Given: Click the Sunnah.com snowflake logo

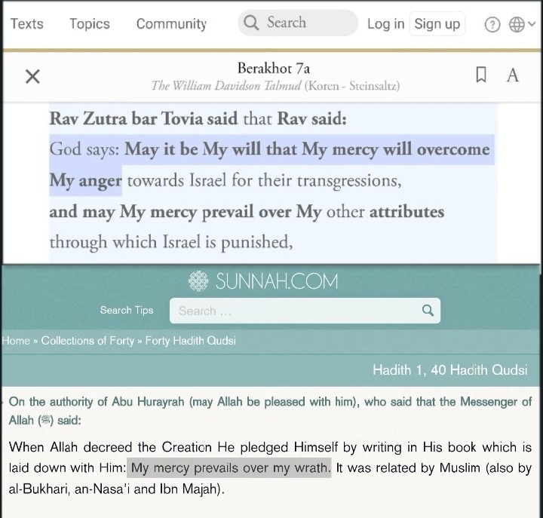Looking at the screenshot, I should [x=198, y=280].
